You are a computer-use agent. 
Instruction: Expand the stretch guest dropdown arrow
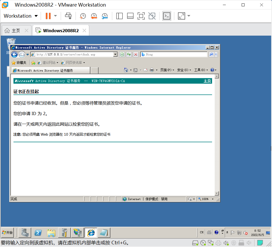[x=189, y=16]
